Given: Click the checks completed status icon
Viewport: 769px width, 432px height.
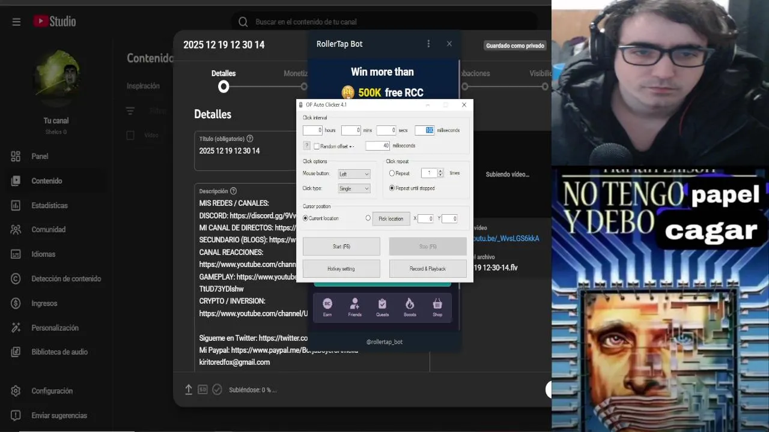Looking at the screenshot, I should coord(217,389).
